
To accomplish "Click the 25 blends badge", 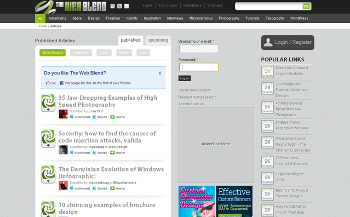I will [x=267, y=211].
